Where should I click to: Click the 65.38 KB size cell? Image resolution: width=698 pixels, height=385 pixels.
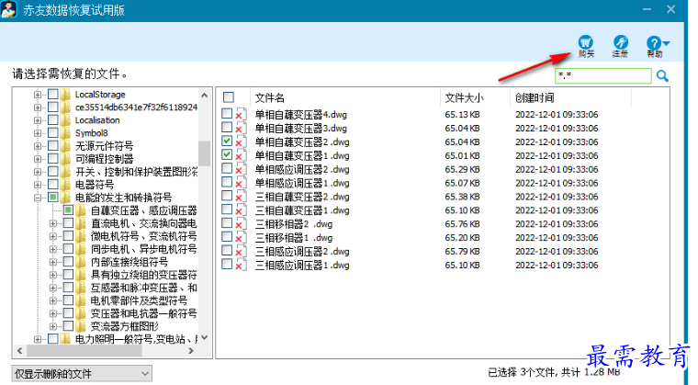point(462,197)
